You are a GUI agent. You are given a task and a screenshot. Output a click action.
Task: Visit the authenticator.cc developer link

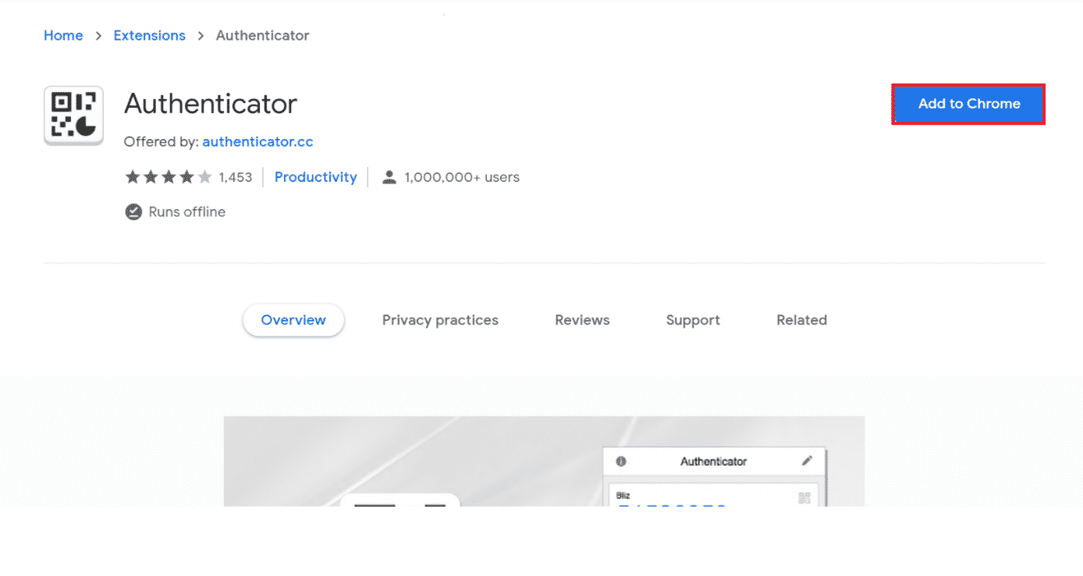pyautogui.click(x=257, y=141)
